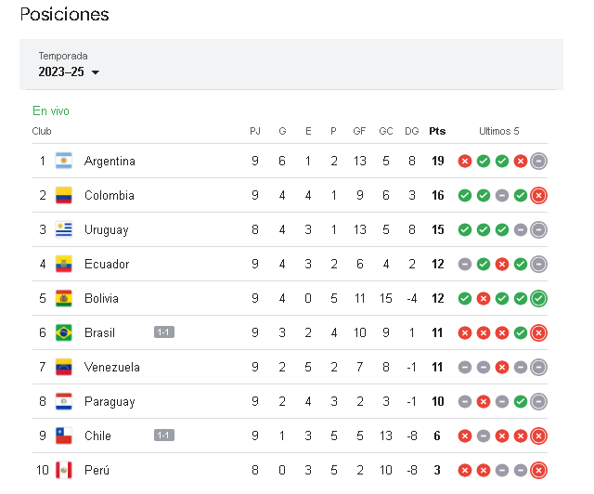Image resolution: width=594 pixels, height=494 pixels.
Task: Click Uruguay's latest pending match icon
Action: pos(538,229)
